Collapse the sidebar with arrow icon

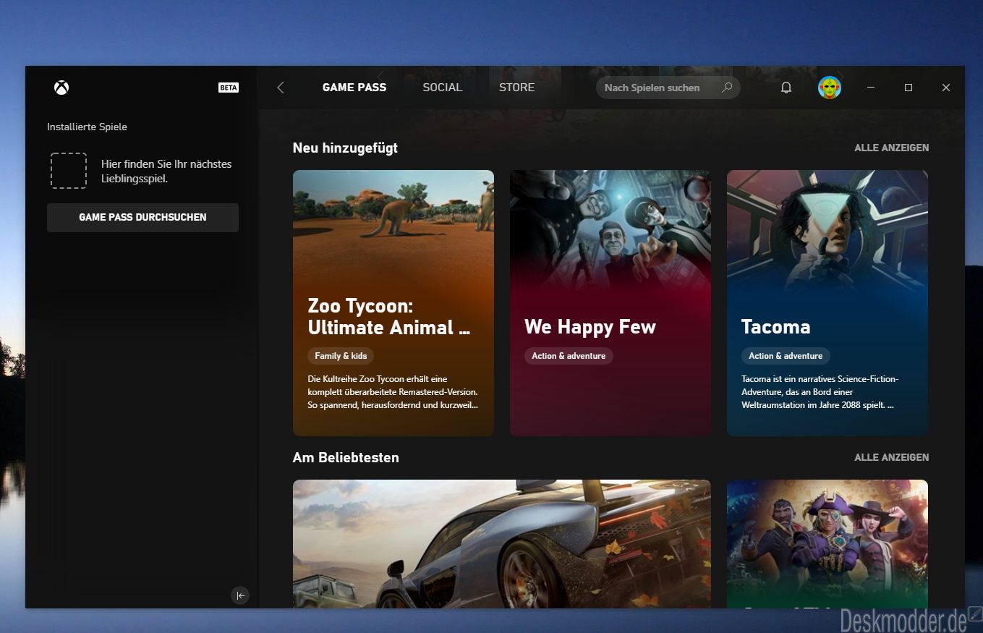pos(240,595)
